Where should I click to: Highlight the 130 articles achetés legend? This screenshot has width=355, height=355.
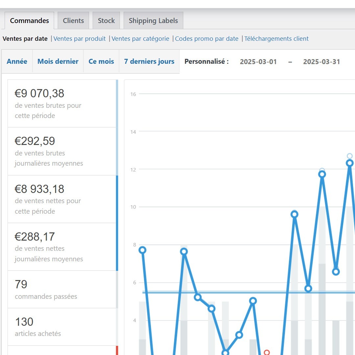[63, 327]
